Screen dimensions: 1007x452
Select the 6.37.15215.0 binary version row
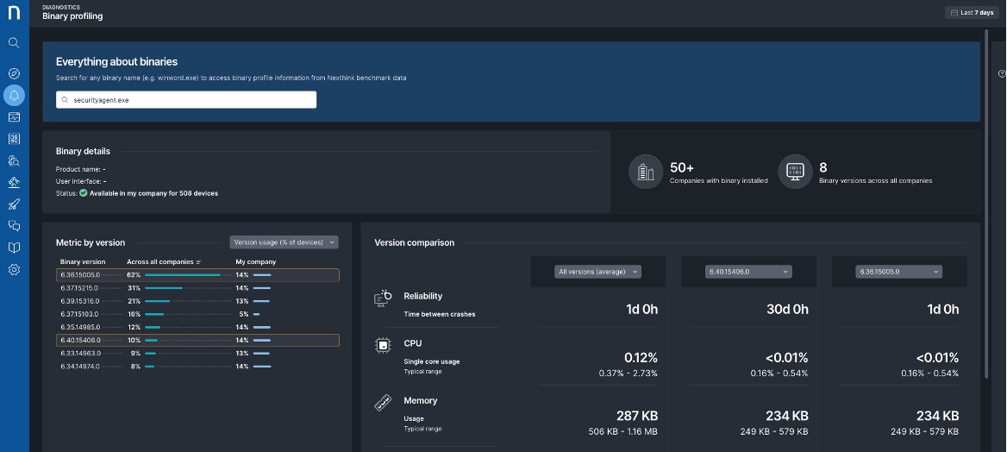[198, 288]
